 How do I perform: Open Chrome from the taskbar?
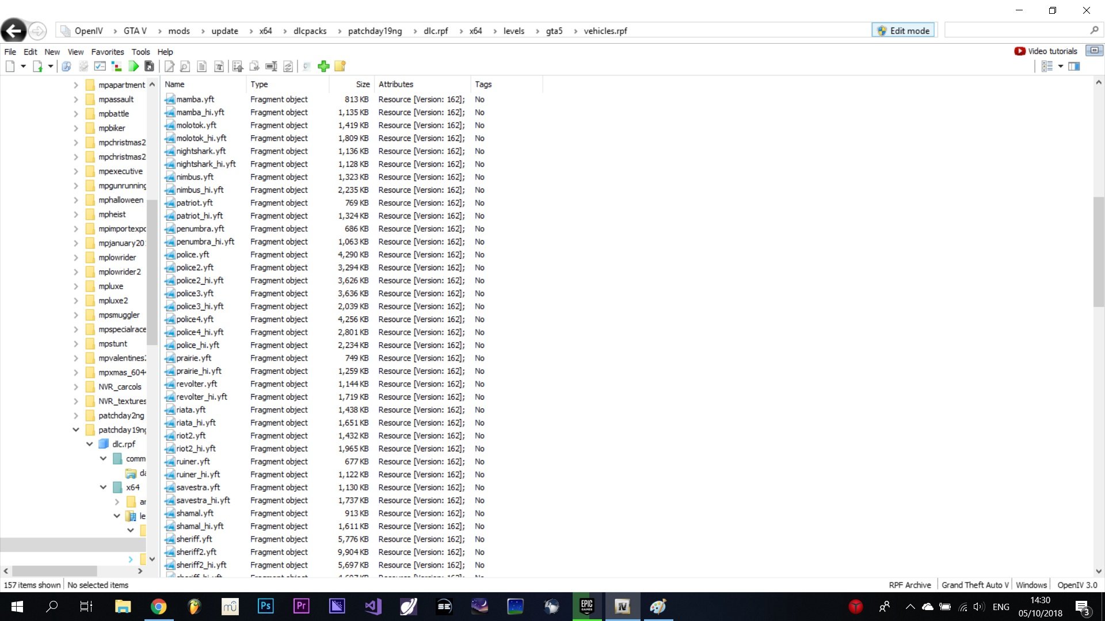tap(158, 607)
